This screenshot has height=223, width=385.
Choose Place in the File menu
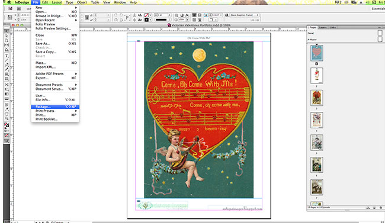click(x=55, y=63)
